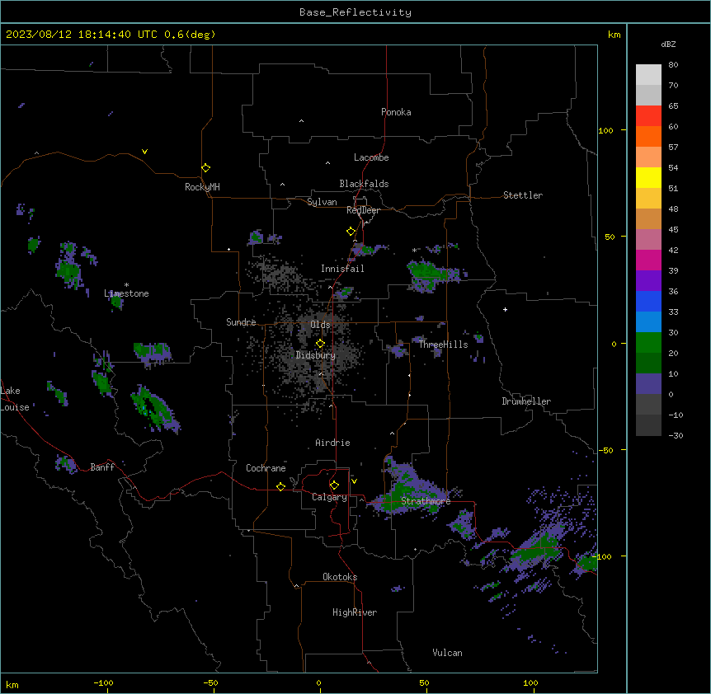Click the yellow diamond marker south of RedDeer
The image size is (711, 694).
pyautogui.click(x=351, y=232)
